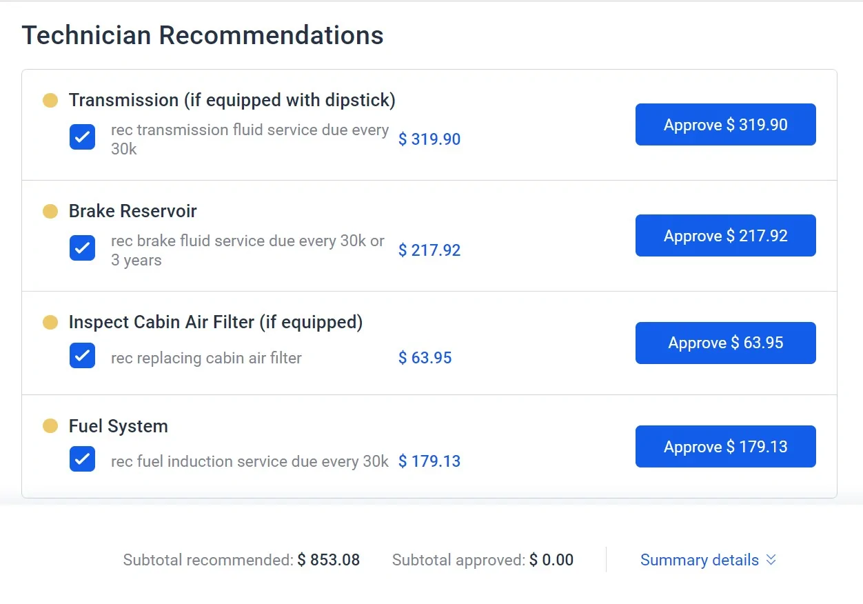Toggle the cabin air filter replacement checkbox
The image size is (863, 604).
82,356
